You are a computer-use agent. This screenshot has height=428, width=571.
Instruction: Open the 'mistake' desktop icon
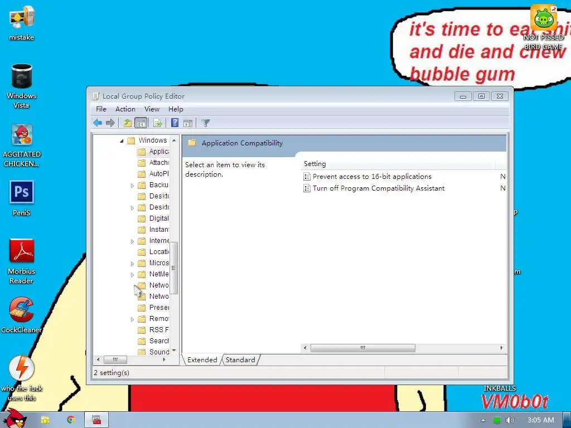[x=22, y=23]
